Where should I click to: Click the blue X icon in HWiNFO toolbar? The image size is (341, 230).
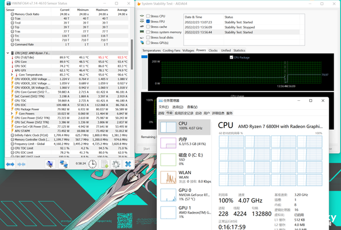[x=128, y=164]
